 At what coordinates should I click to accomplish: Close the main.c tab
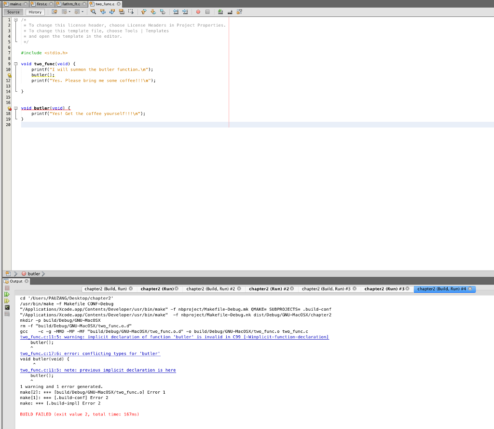[26, 4]
